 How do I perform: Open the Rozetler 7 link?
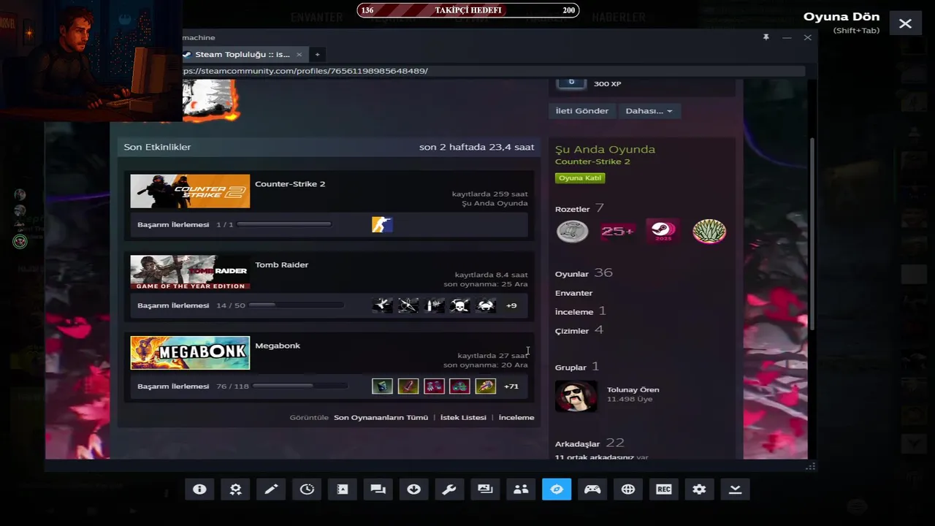pos(579,209)
